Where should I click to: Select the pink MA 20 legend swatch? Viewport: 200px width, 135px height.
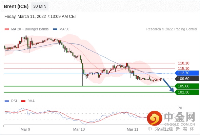pos(7,29)
